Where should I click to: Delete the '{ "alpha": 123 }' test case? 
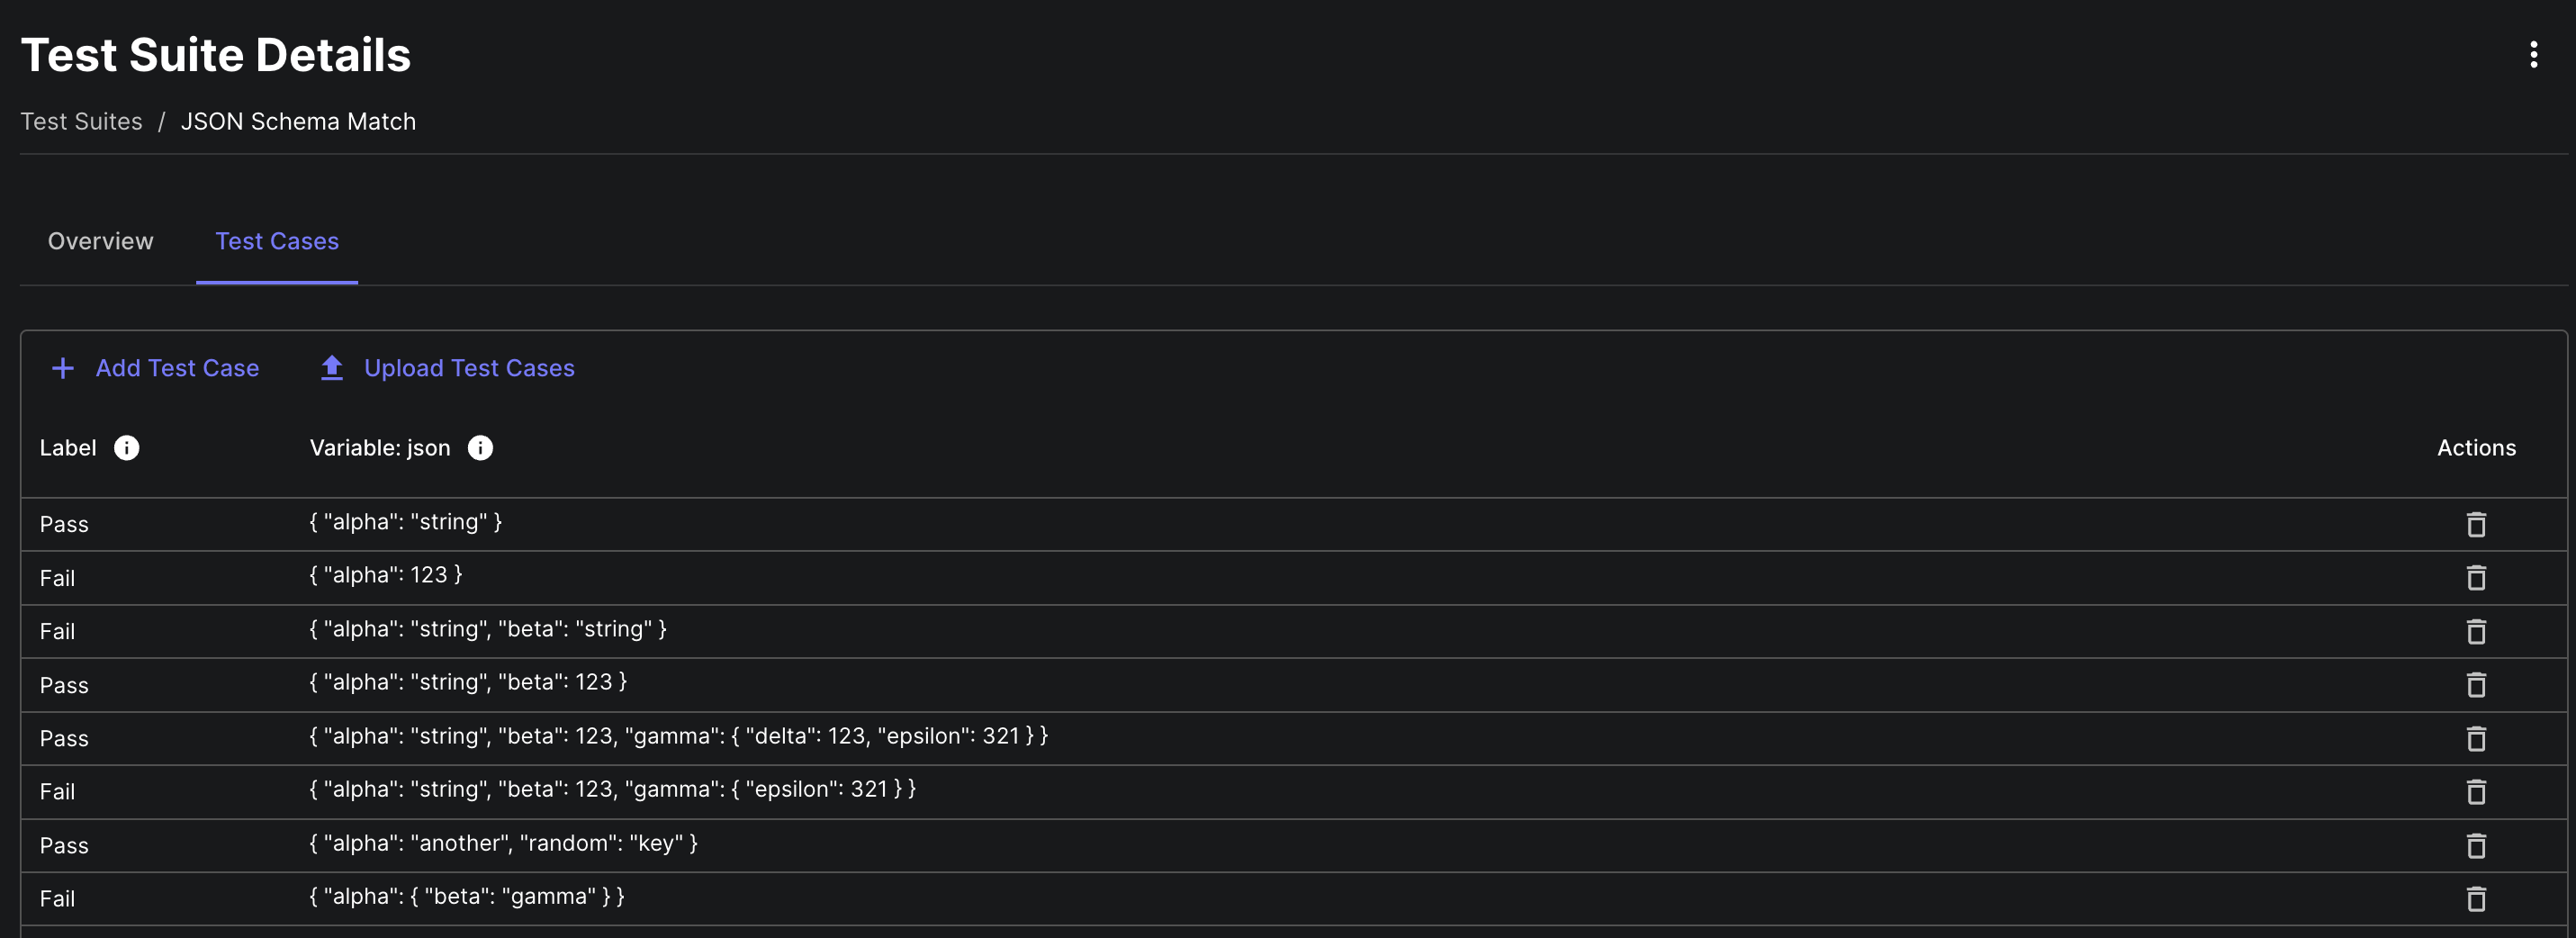pos(2475,578)
